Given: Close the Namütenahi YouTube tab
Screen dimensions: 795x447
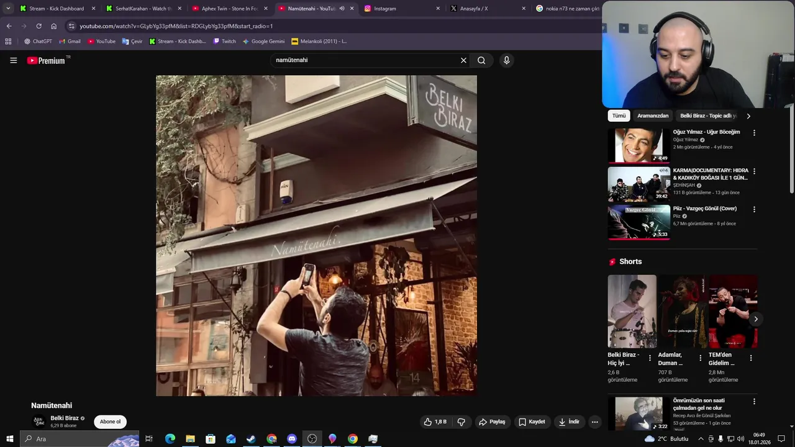Looking at the screenshot, I should point(352,9).
